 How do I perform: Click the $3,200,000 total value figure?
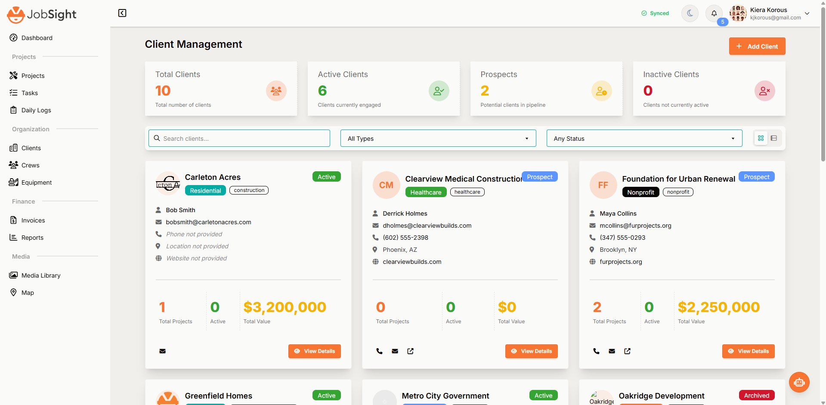click(x=285, y=307)
